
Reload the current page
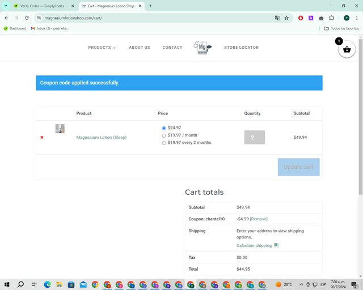[x=27, y=18]
